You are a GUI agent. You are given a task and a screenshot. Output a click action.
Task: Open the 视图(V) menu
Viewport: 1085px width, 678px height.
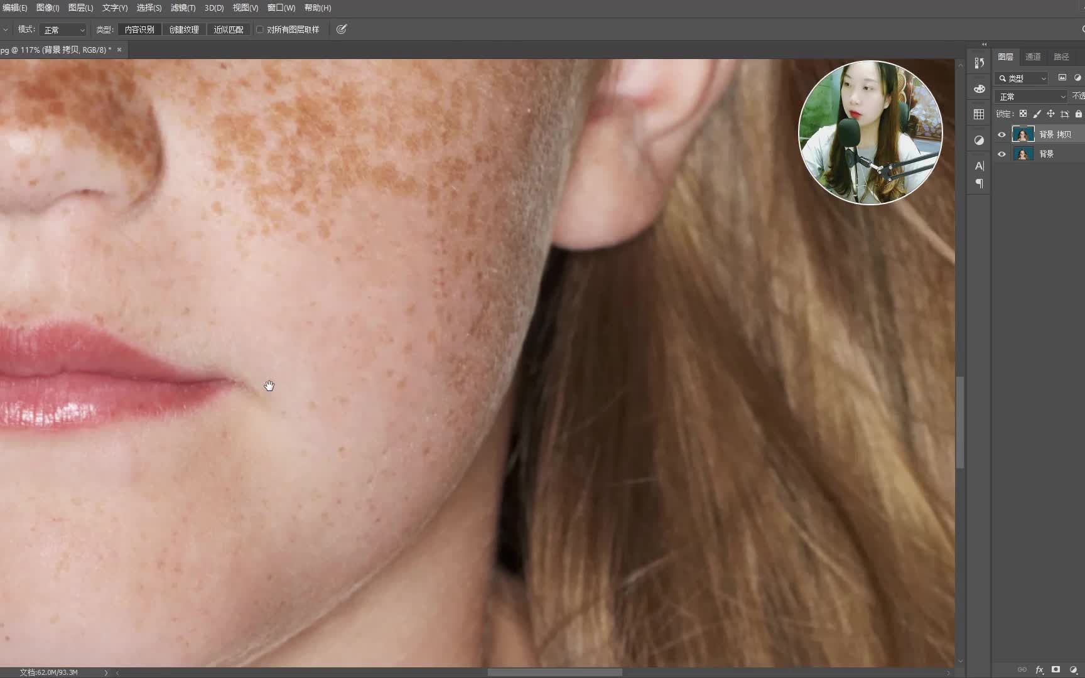pyautogui.click(x=246, y=8)
